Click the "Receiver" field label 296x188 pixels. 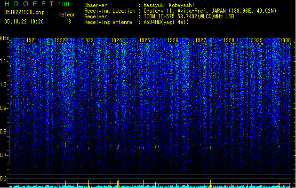coord(96,16)
